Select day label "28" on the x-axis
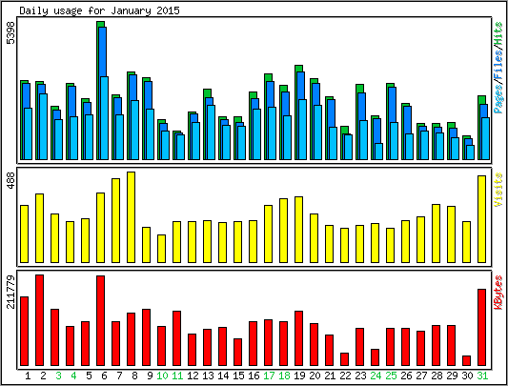 437,376
